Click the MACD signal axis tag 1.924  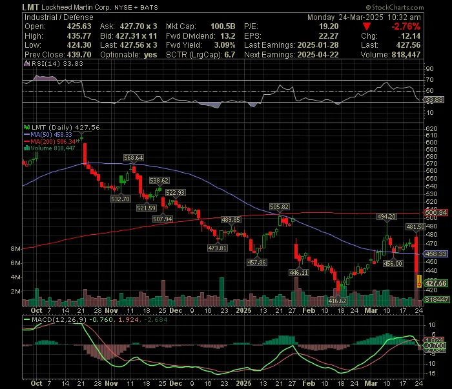(435, 340)
